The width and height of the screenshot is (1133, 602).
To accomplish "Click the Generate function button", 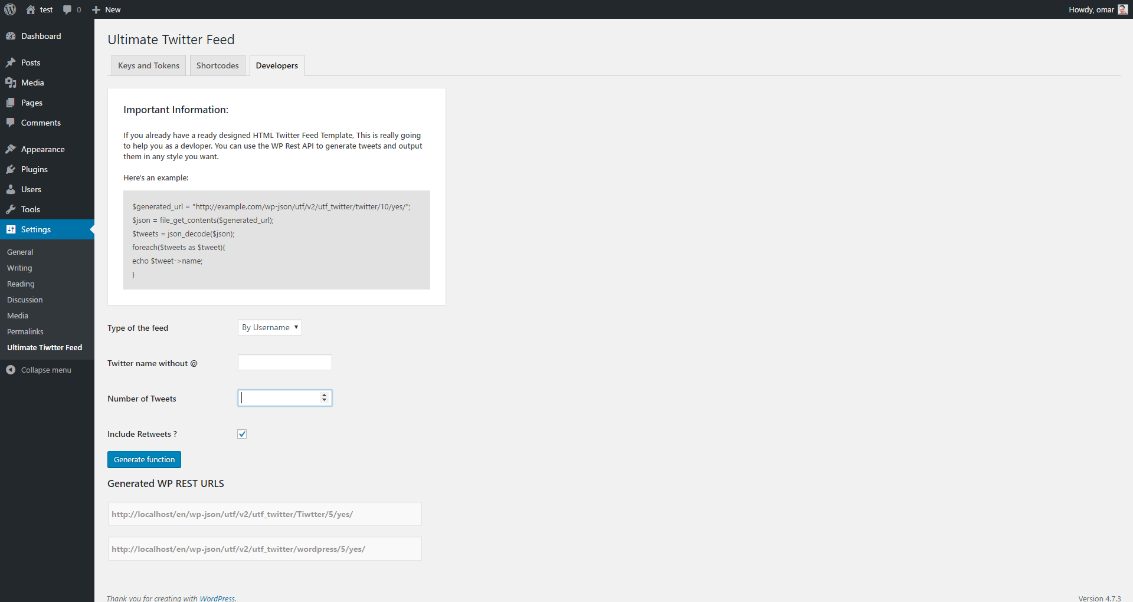I will (144, 459).
